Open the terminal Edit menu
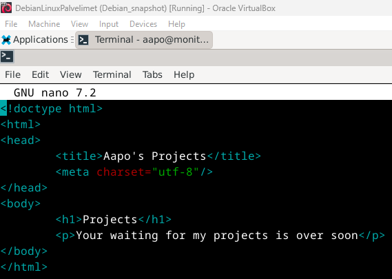 [40, 74]
